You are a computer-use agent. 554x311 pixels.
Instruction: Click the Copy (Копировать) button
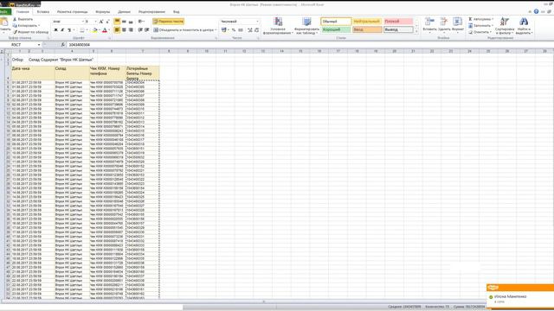tap(26, 25)
